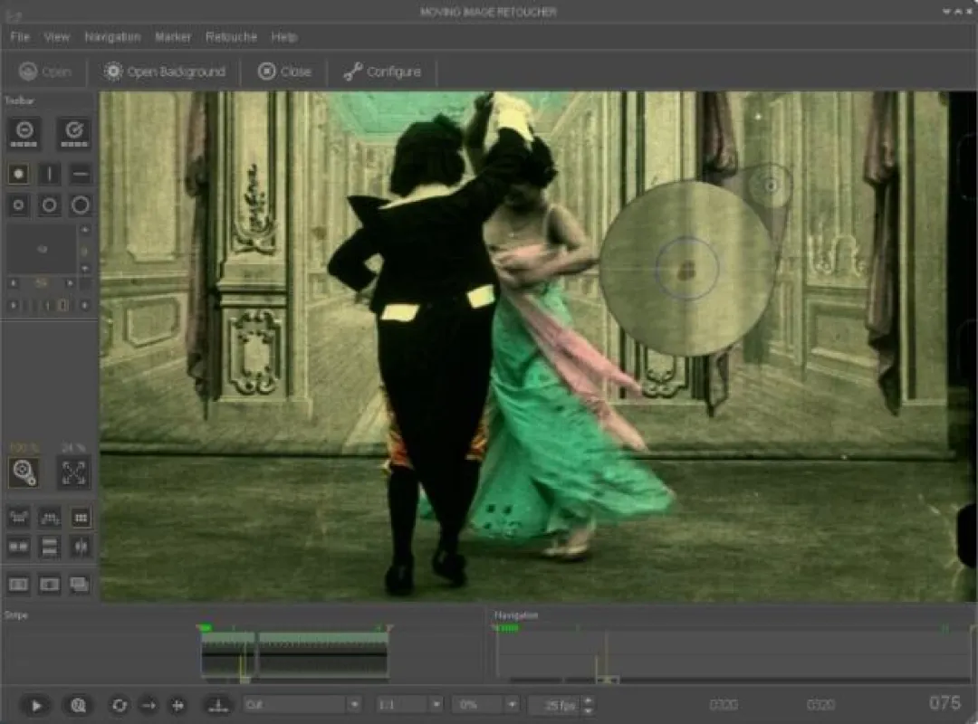Click right arrow of upper value row
This screenshot has width=978, height=724.
[70, 283]
